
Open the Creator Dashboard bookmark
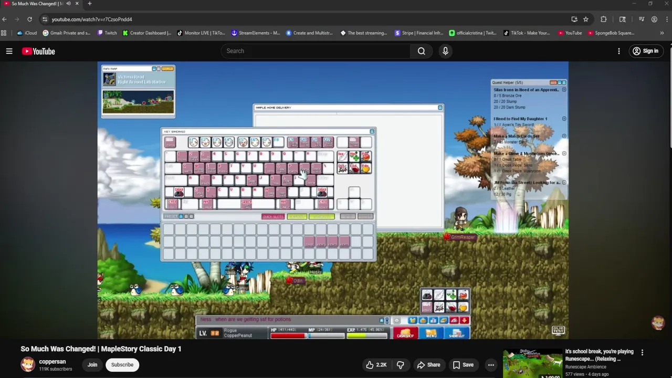pos(146,33)
